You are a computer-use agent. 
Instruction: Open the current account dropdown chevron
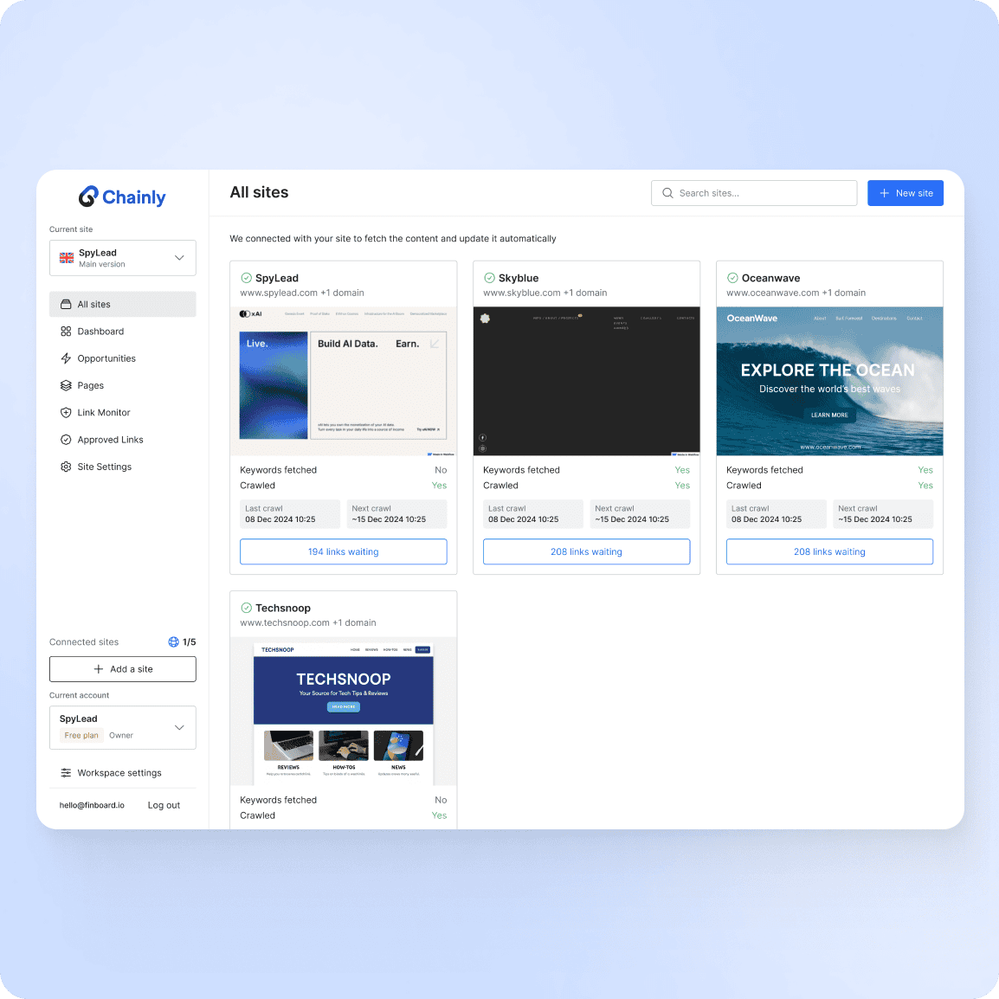[x=179, y=727]
